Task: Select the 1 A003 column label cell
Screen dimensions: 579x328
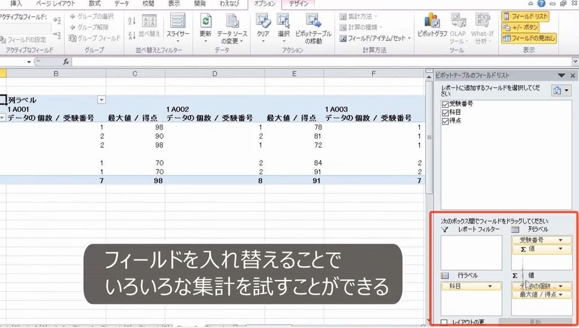Action: pos(374,109)
